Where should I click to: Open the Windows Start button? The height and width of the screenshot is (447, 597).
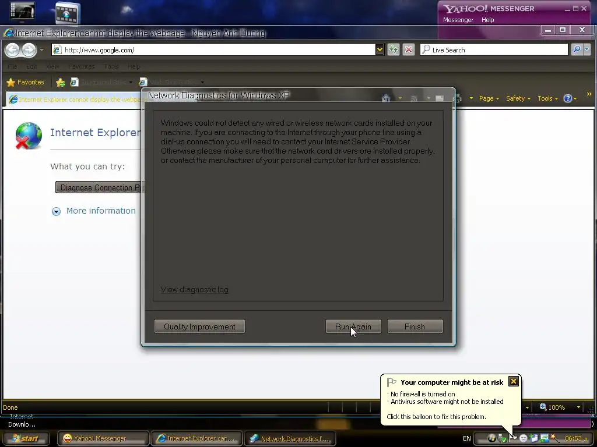point(25,439)
